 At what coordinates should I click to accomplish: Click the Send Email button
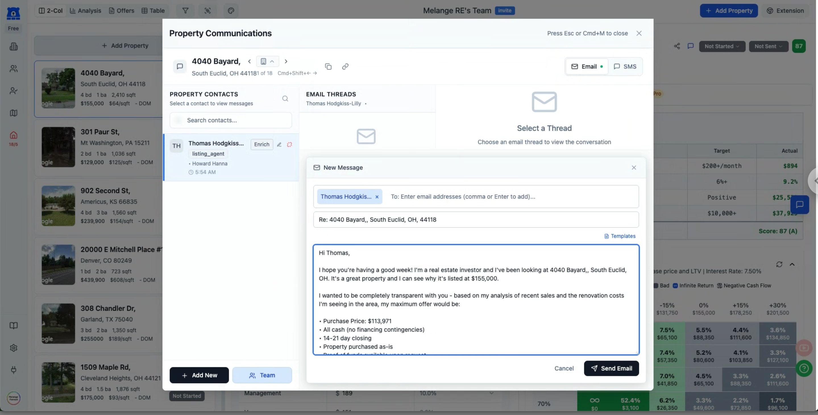point(611,368)
